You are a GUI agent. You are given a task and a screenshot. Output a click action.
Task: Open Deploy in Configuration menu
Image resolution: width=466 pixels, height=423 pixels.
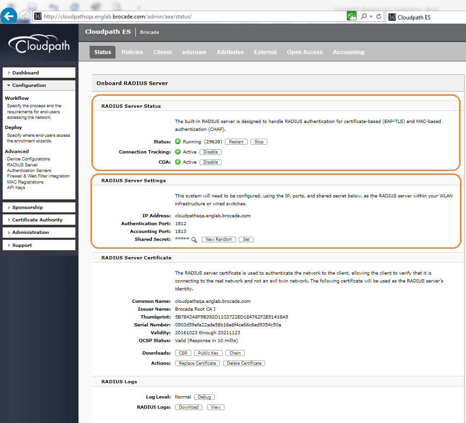coord(13,127)
